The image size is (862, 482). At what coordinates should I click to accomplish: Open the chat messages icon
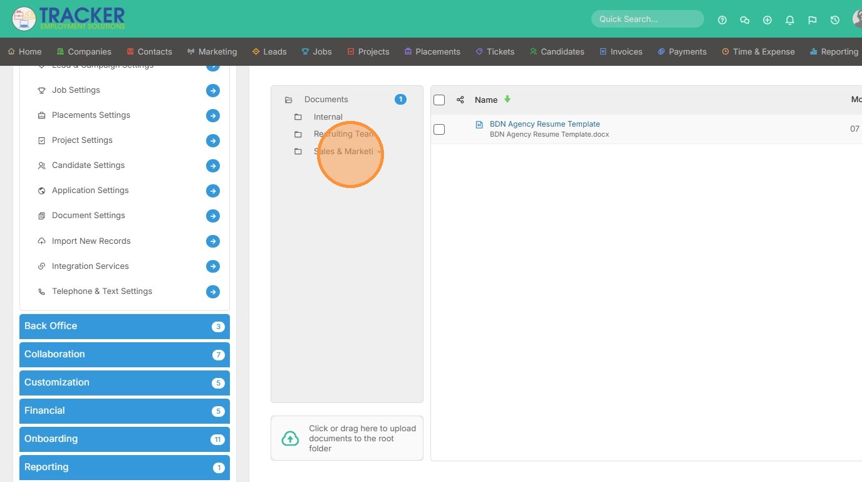[x=745, y=20]
